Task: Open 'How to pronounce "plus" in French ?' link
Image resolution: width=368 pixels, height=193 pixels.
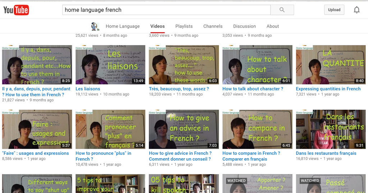Action: coord(103,156)
